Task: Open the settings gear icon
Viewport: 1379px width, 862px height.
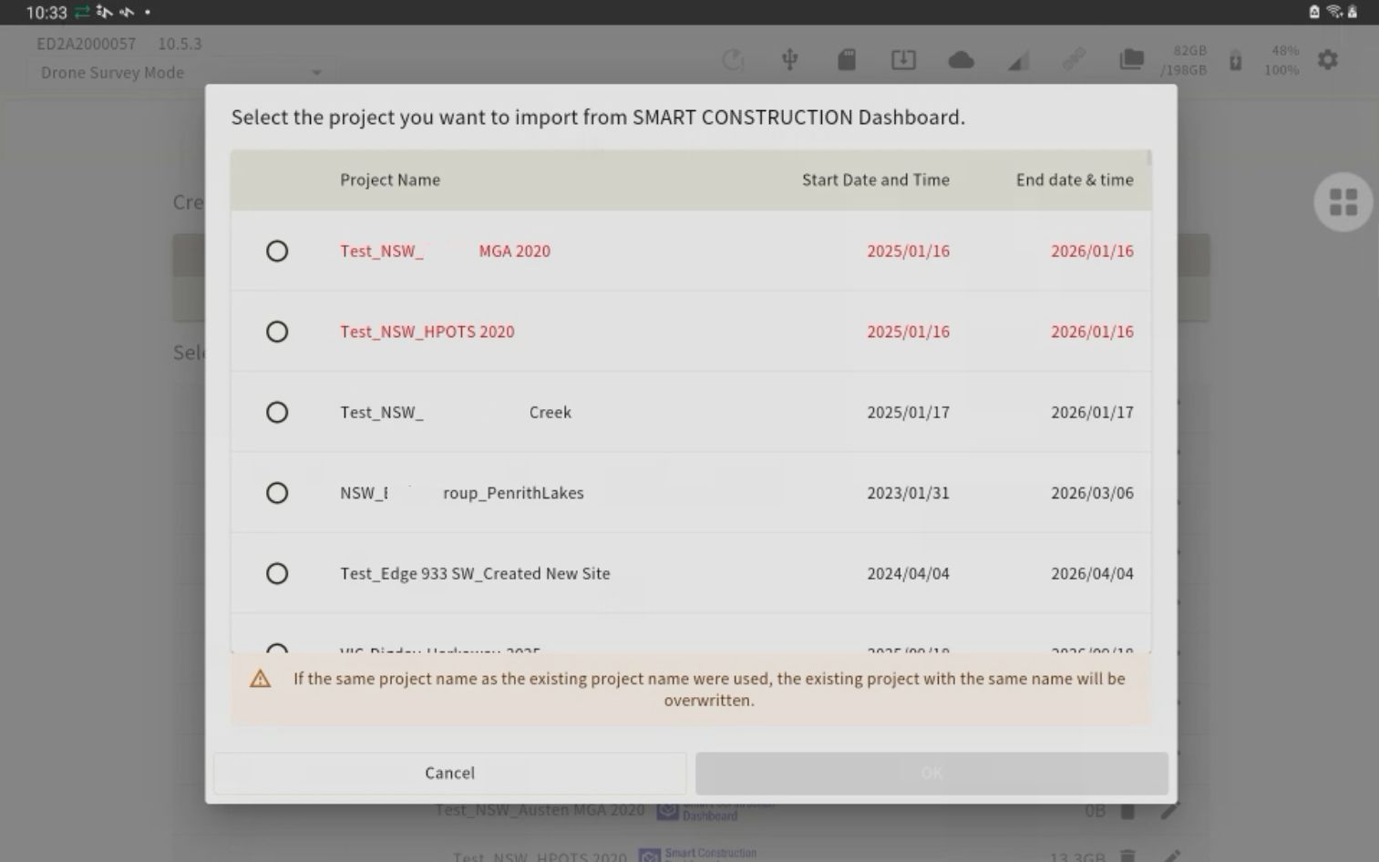Action: (1328, 60)
